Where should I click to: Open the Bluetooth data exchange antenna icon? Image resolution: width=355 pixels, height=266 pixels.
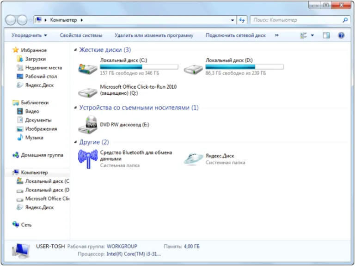(x=88, y=159)
